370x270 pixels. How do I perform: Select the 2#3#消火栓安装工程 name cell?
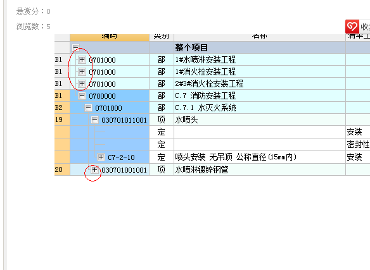click(x=260, y=83)
